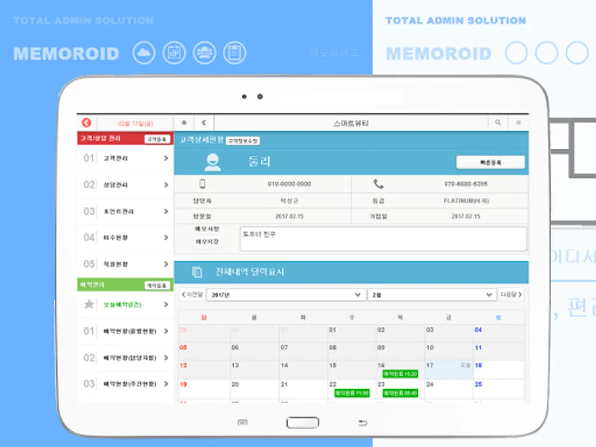This screenshot has height=447, width=596.
Task: Click the 고객등록 button in red header
Action: [157, 139]
